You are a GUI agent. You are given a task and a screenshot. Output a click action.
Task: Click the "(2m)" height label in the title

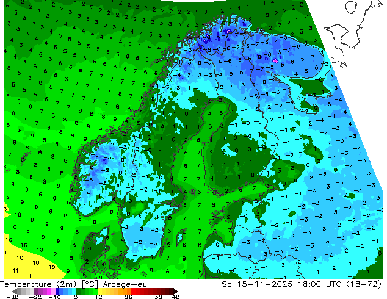(67, 284)
